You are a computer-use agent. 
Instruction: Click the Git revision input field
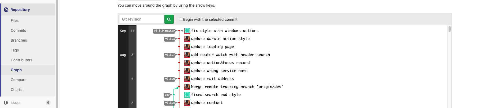142,19
